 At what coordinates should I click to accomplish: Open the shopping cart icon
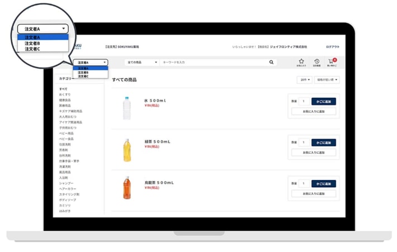click(332, 61)
